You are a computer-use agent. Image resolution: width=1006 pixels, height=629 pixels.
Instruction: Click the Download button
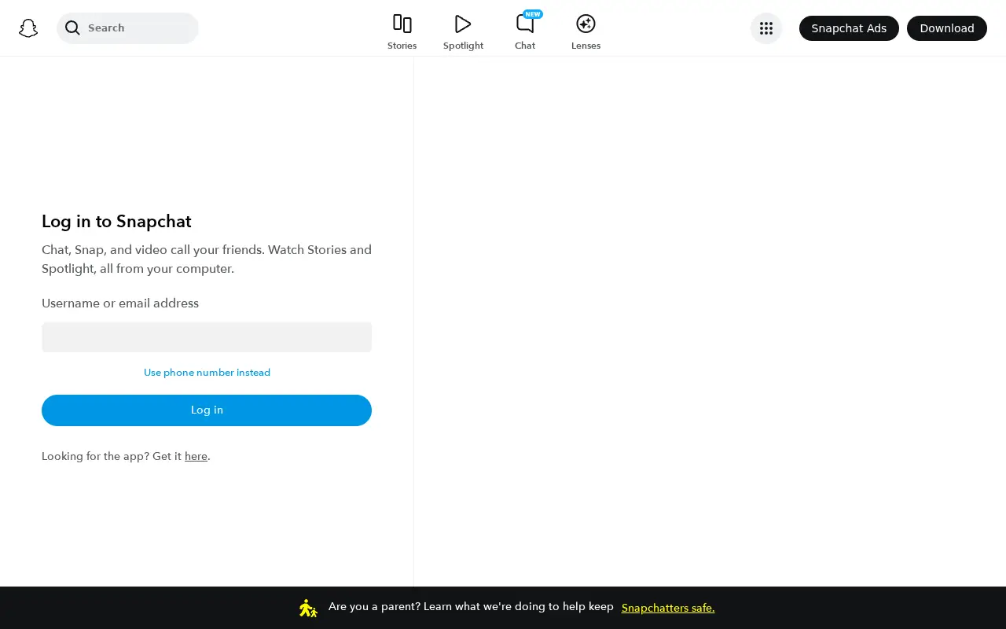947,28
